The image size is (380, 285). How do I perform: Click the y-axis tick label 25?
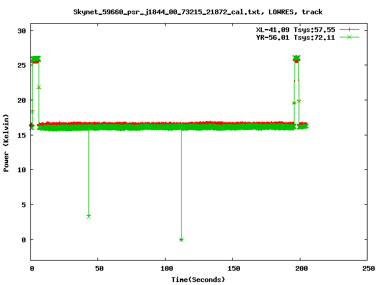21,65
